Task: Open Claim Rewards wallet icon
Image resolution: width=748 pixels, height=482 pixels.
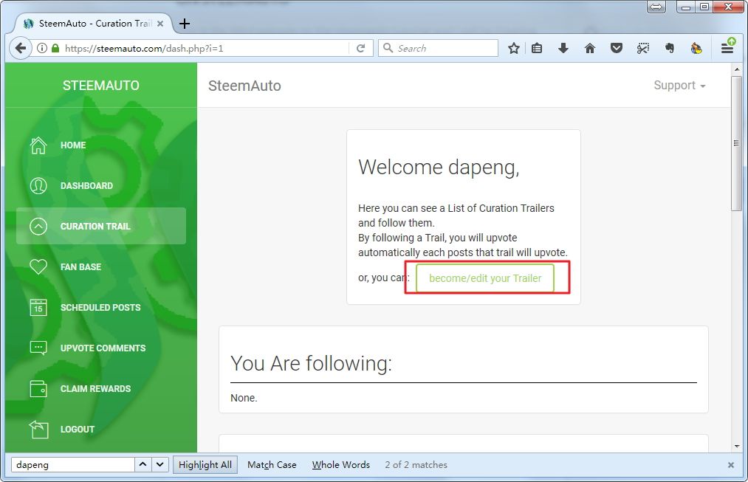Action: click(38, 388)
